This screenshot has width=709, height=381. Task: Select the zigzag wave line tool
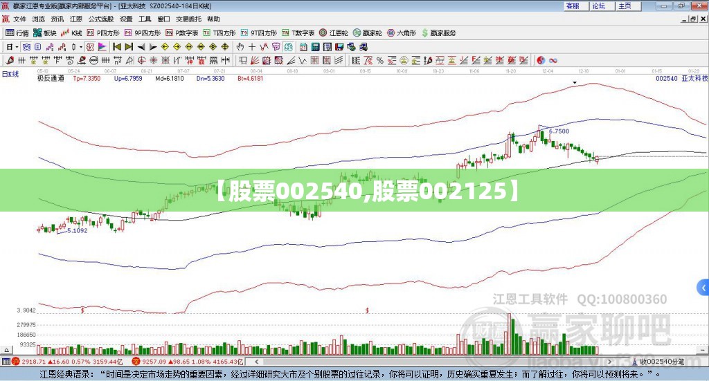tap(303, 60)
